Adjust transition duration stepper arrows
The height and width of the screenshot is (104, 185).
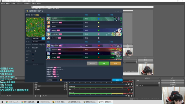coord(159,85)
